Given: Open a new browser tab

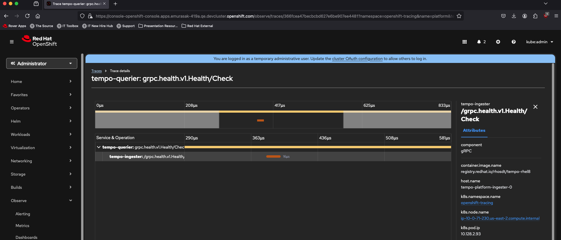Looking at the screenshot, I should (115, 4).
